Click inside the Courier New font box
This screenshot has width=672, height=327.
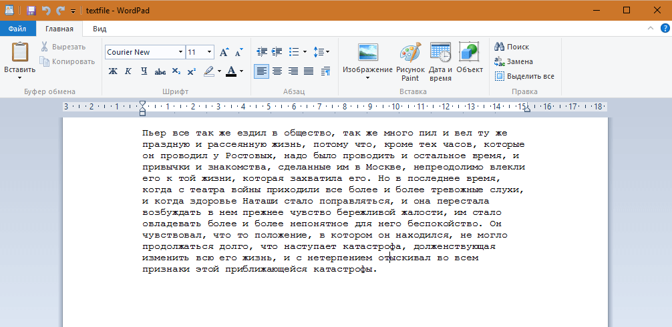[x=140, y=52]
